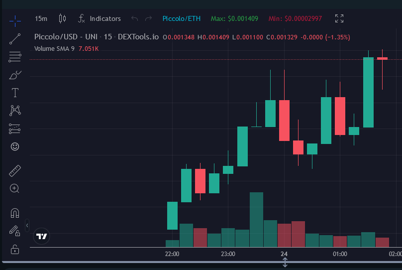Change the candlestick chart style

(62, 19)
